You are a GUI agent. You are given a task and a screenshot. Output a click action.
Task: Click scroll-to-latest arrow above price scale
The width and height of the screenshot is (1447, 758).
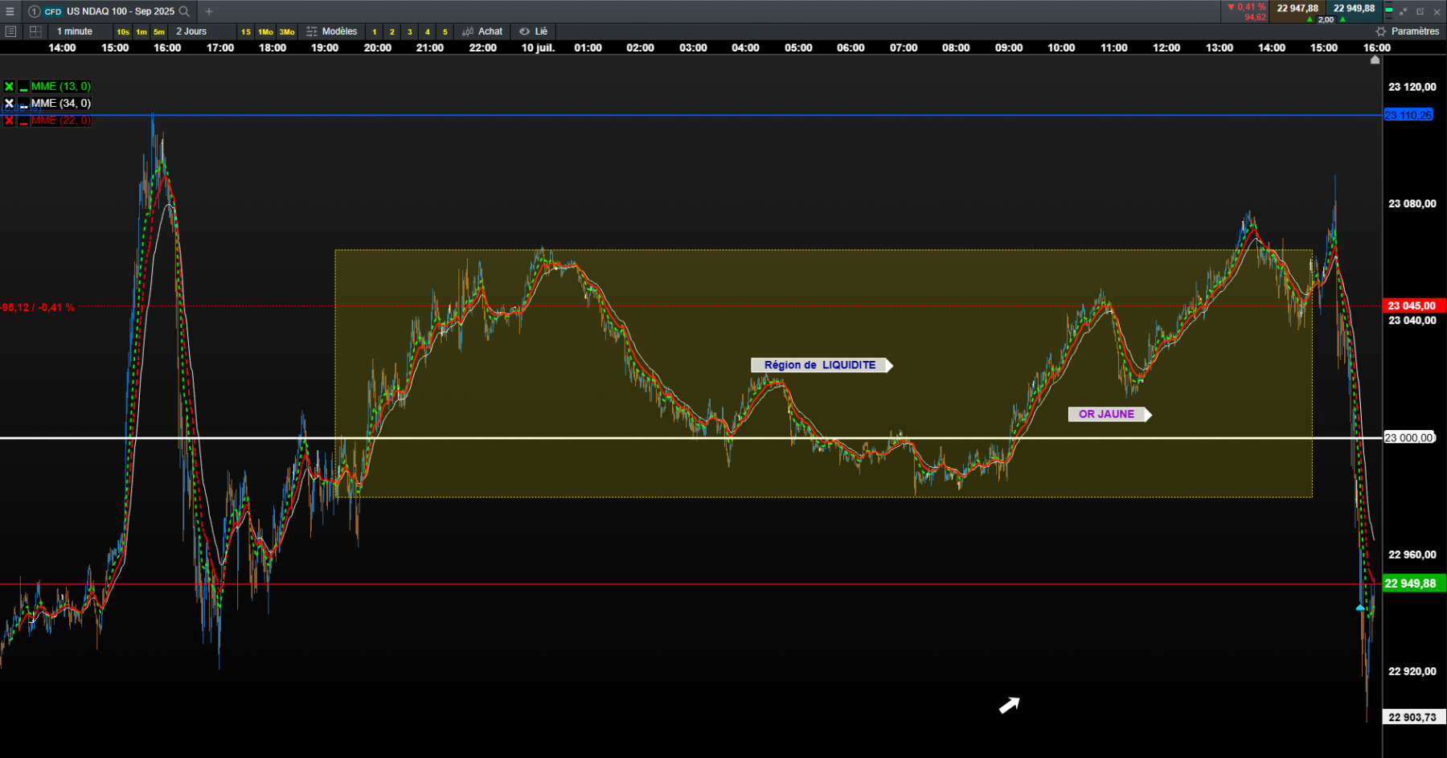[1375, 59]
